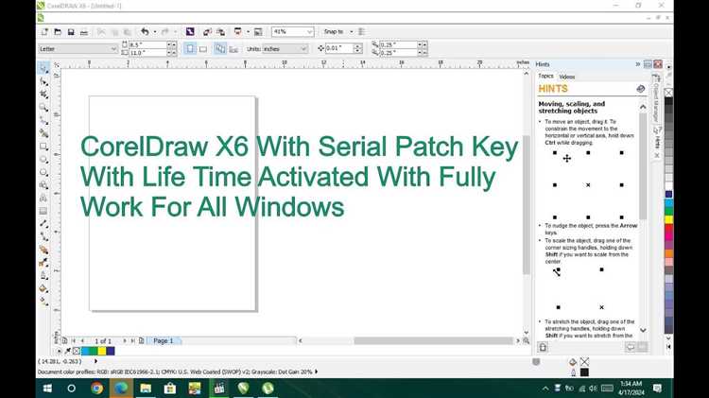Image resolution: width=709 pixels, height=398 pixels.
Task: Switch to the Videos tab in Hints
Action: click(566, 77)
